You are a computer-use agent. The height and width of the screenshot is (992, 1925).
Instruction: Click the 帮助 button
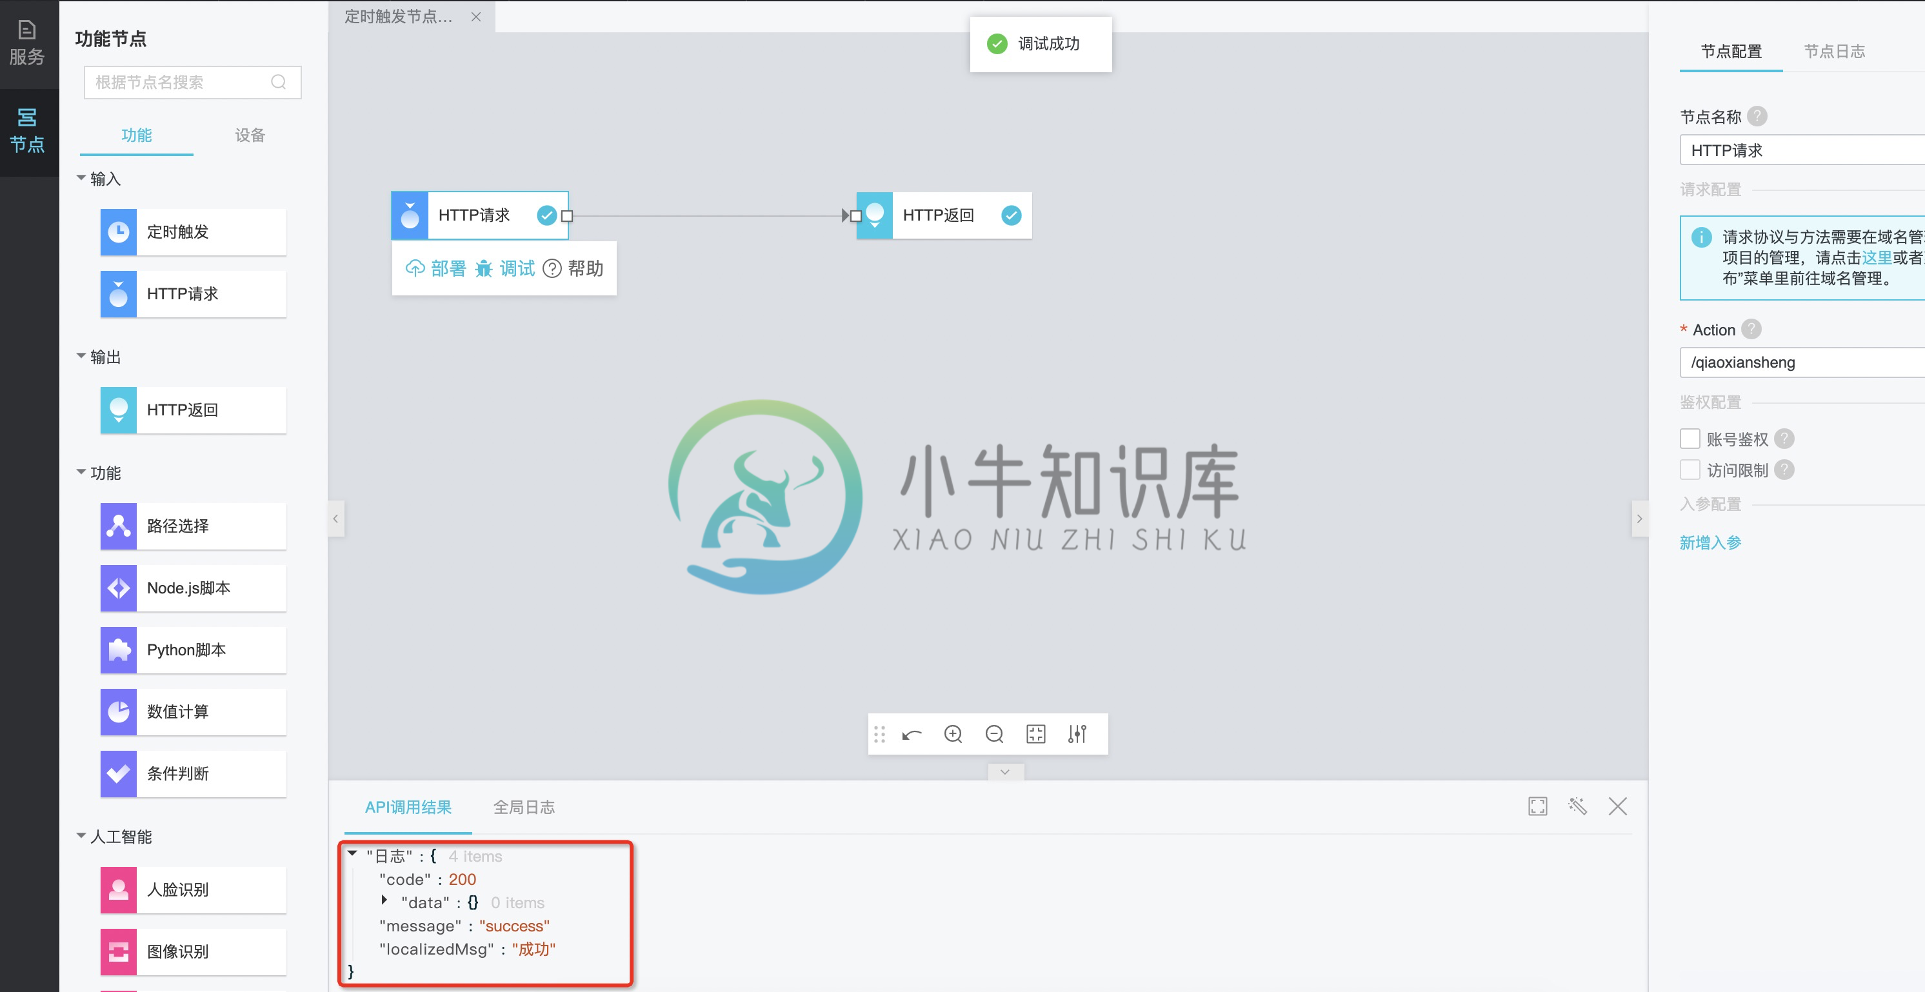pos(573,268)
